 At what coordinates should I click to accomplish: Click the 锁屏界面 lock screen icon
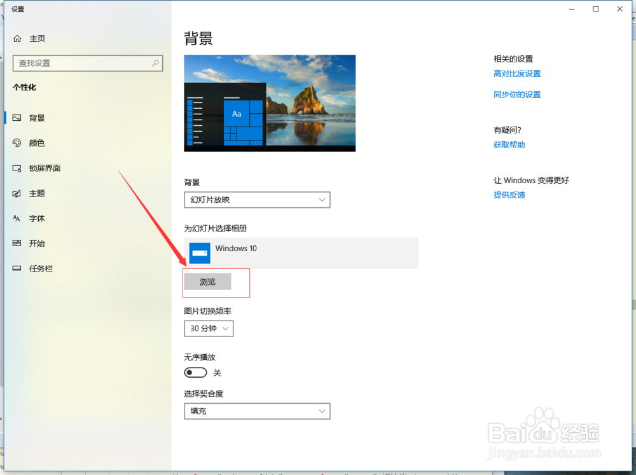(17, 169)
